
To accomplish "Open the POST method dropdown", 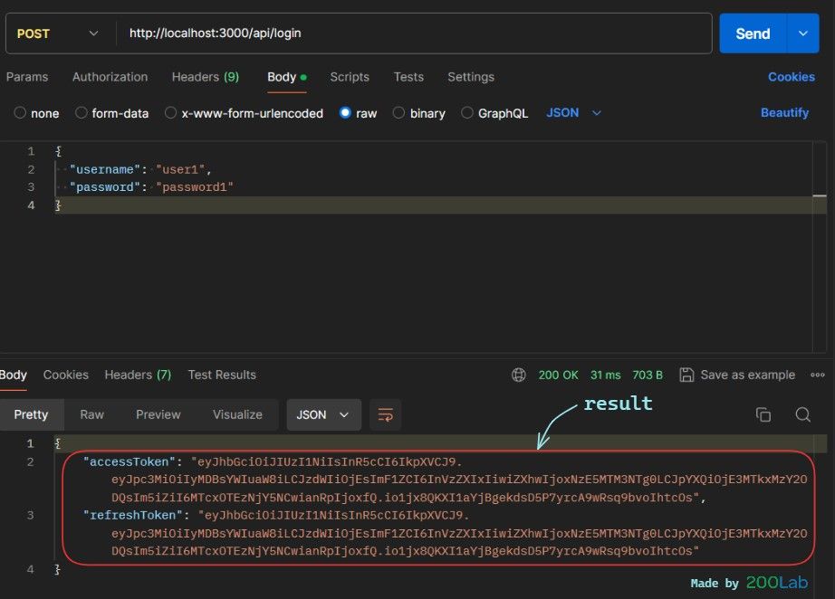I will 59,33.
